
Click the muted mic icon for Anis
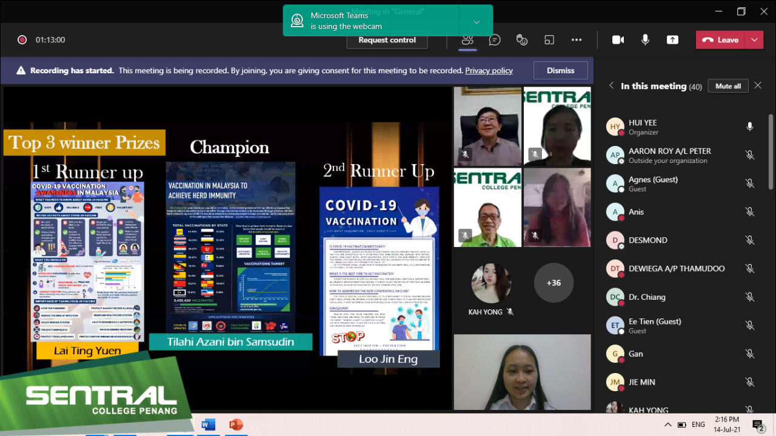750,212
